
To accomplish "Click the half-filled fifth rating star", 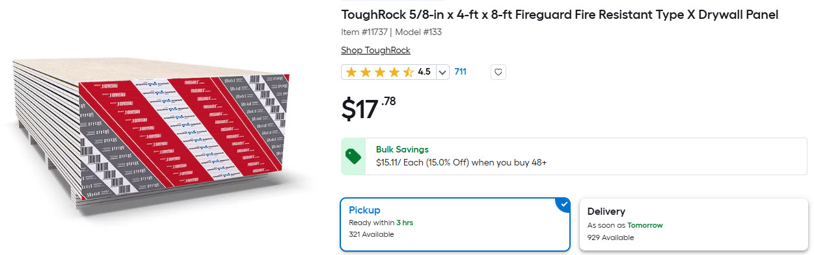I will point(408,72).
